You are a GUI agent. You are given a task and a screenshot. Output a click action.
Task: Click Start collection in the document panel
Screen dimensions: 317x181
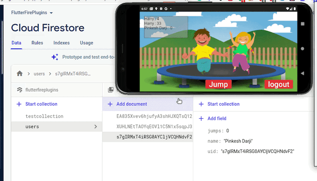coord(223,104)
